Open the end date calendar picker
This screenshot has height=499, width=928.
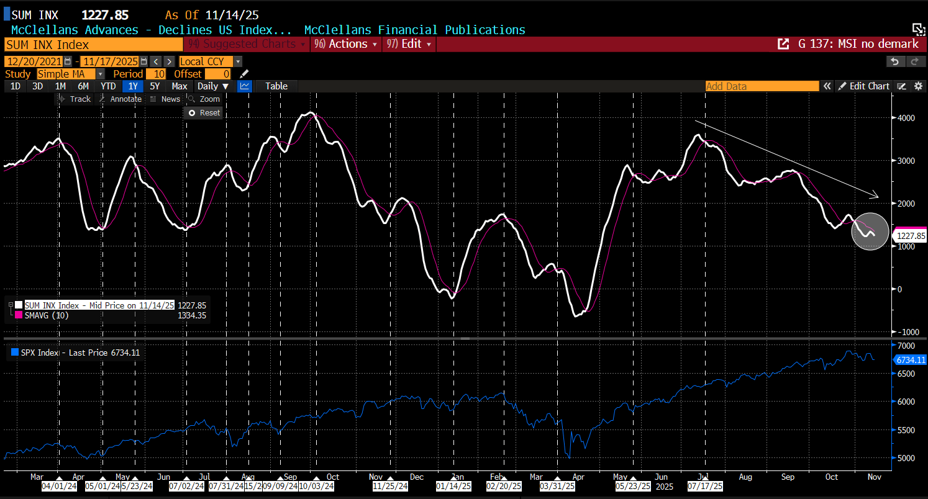144,61
